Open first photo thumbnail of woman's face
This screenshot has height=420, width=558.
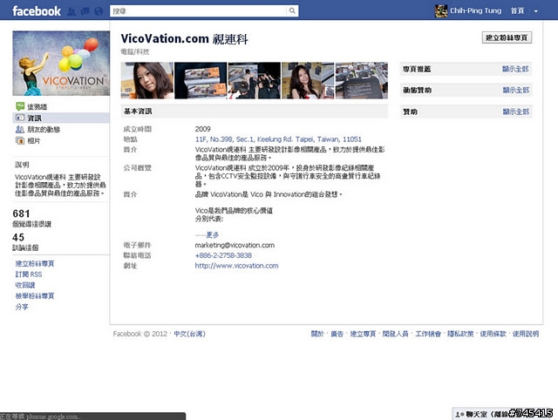(147, 80)
